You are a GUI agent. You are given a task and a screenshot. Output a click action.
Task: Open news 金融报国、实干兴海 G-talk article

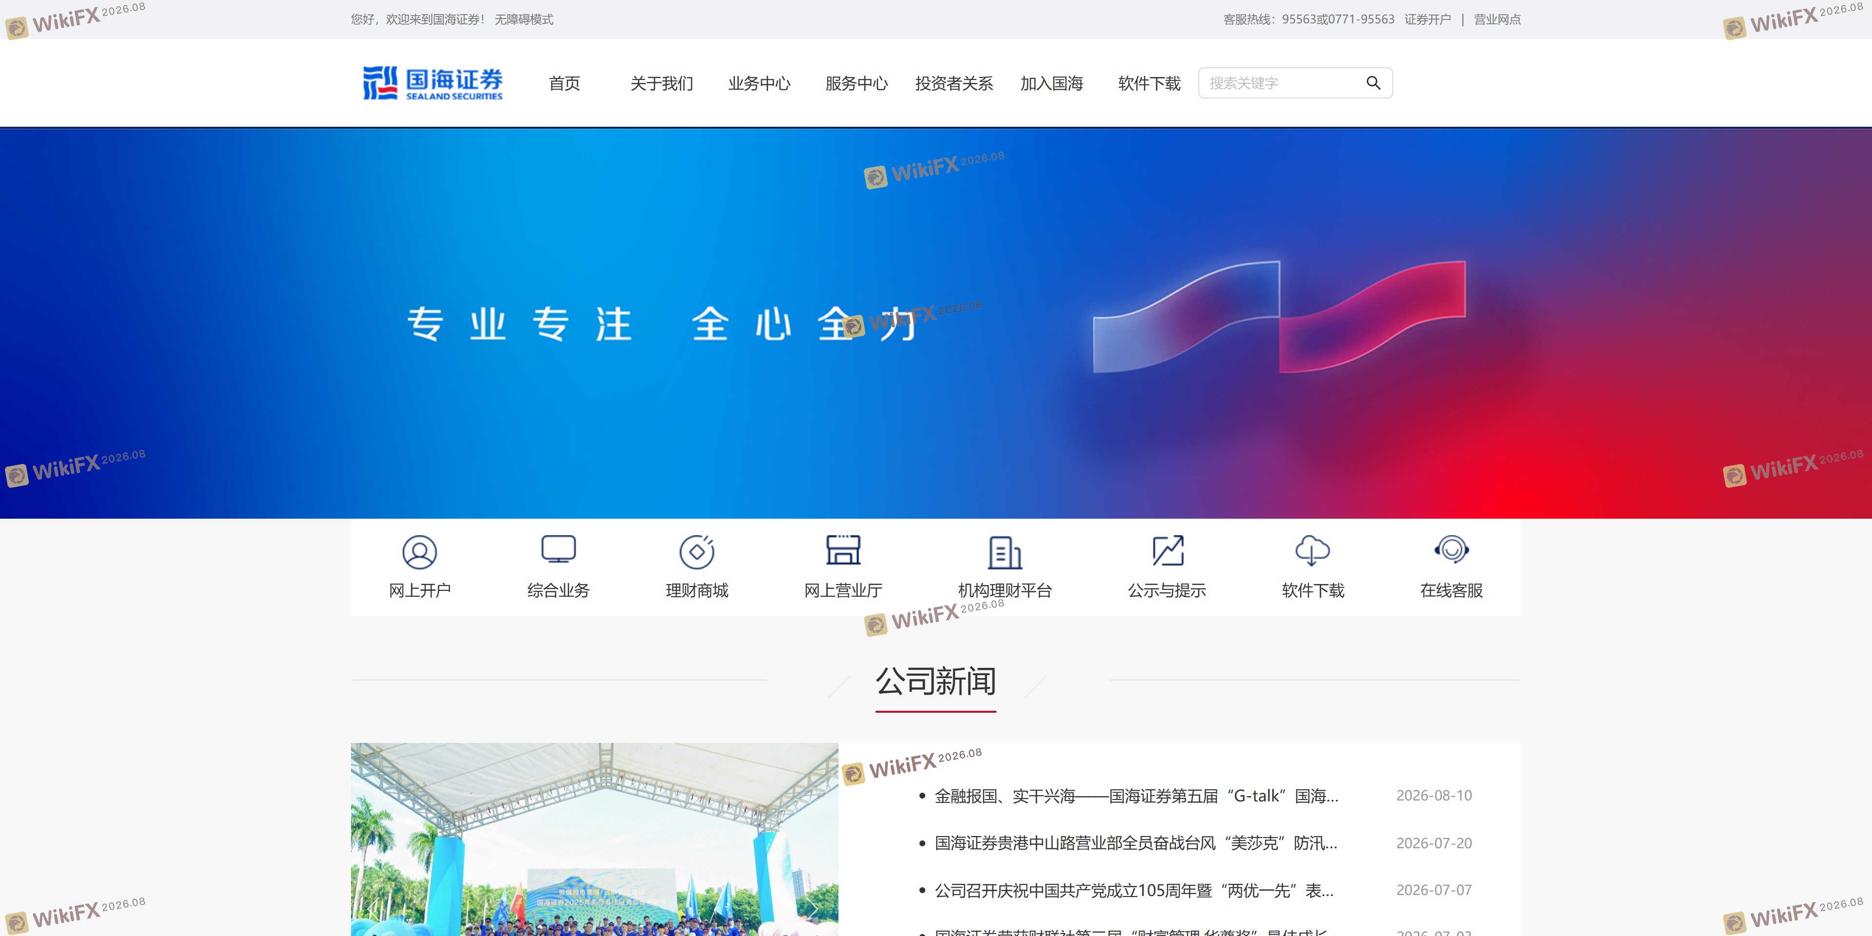click(x=1136, y=796)
